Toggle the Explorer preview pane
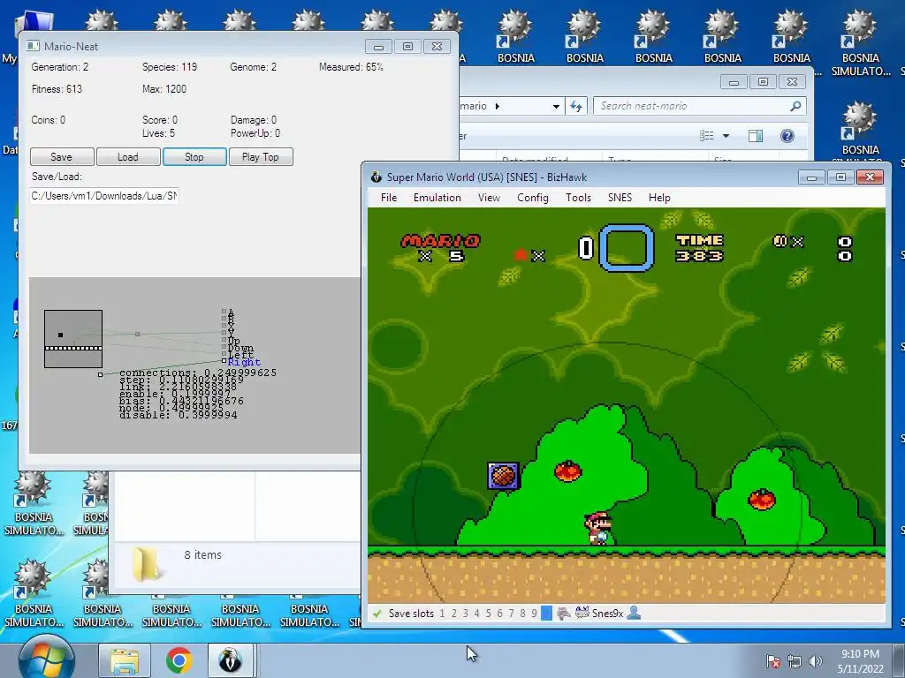The image size is (905, 678). (x=756, y=136)
